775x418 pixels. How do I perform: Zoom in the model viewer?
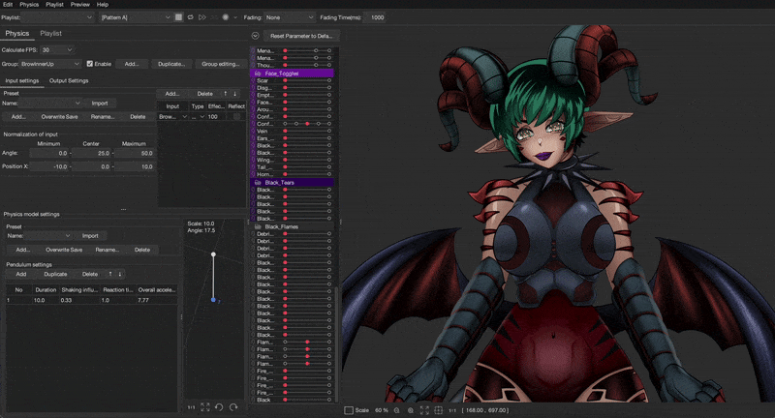tap(411, 410)
